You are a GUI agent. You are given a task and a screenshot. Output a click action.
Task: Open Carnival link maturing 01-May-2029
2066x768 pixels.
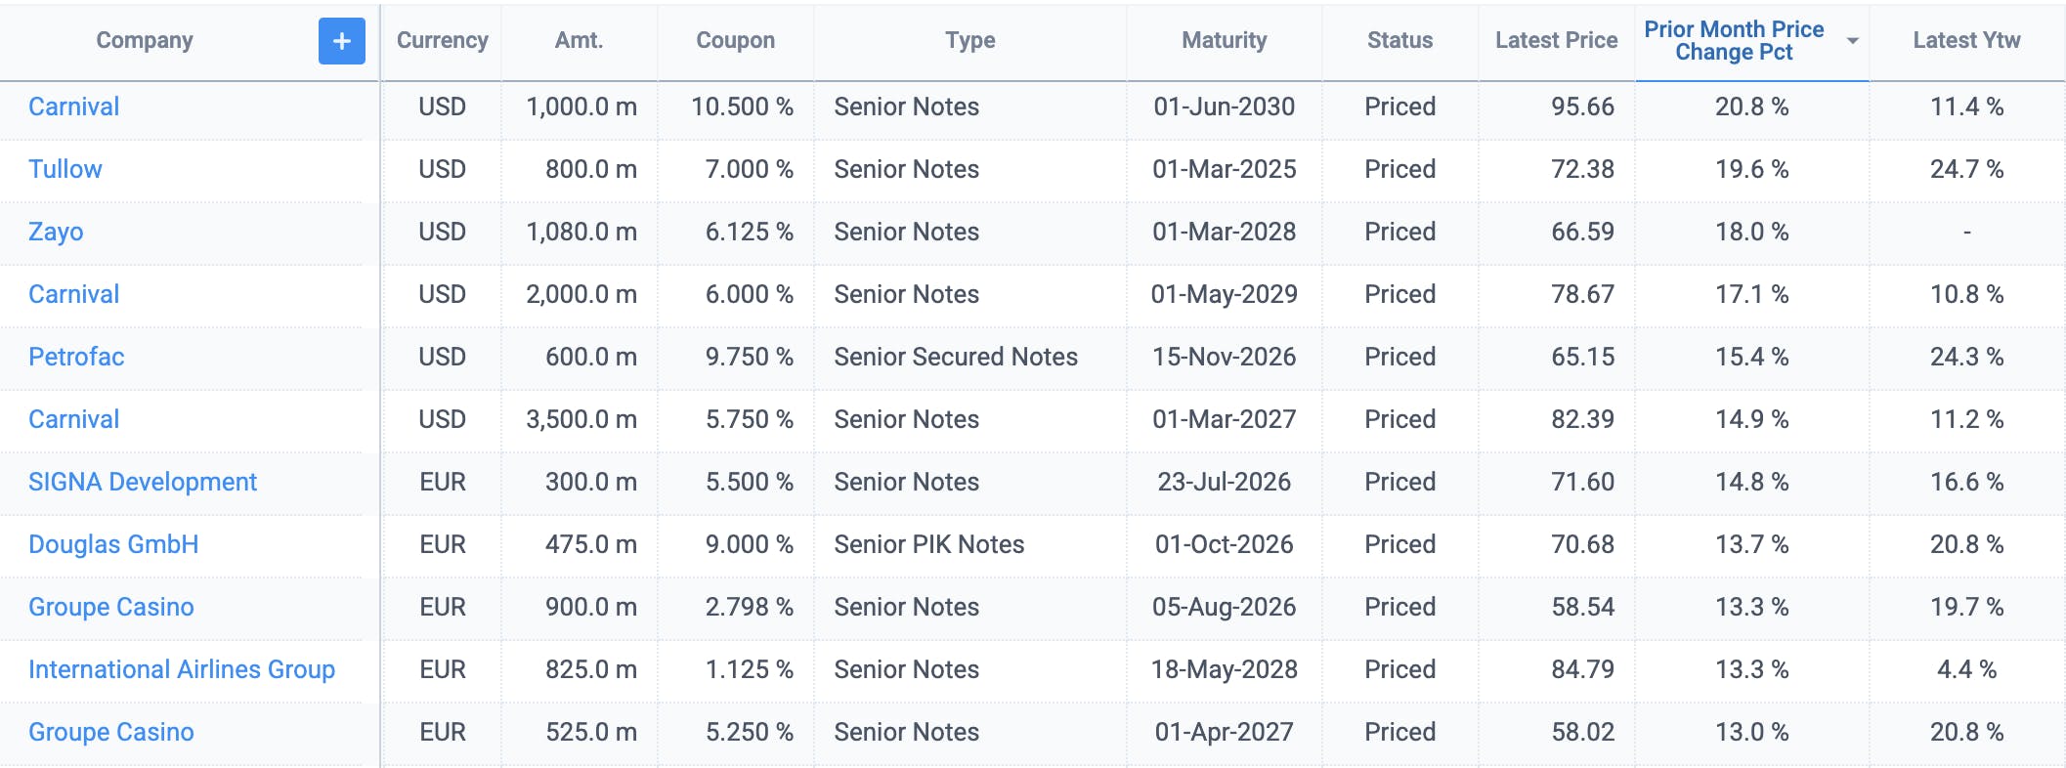tap(74, 294)
